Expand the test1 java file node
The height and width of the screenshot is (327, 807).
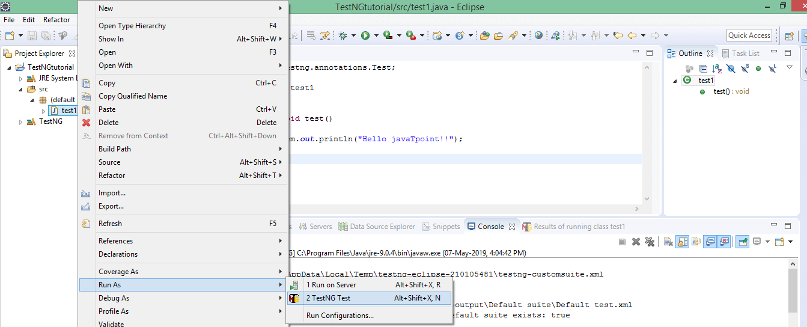click(x=43, y=111)
